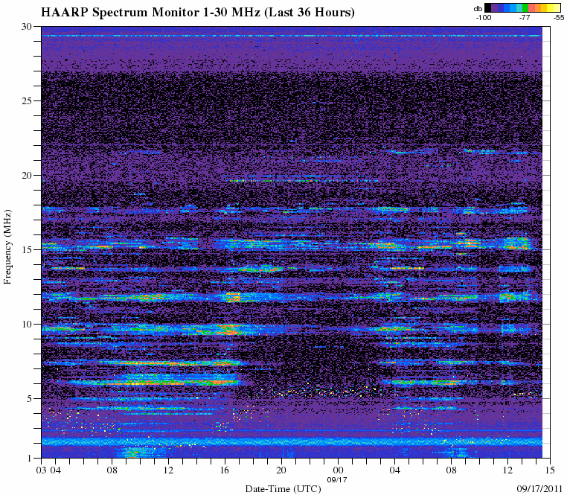The height and width of the screenshot is (495, 567).
Task: Click the '16' time tick label
Action: coord(225,470)
